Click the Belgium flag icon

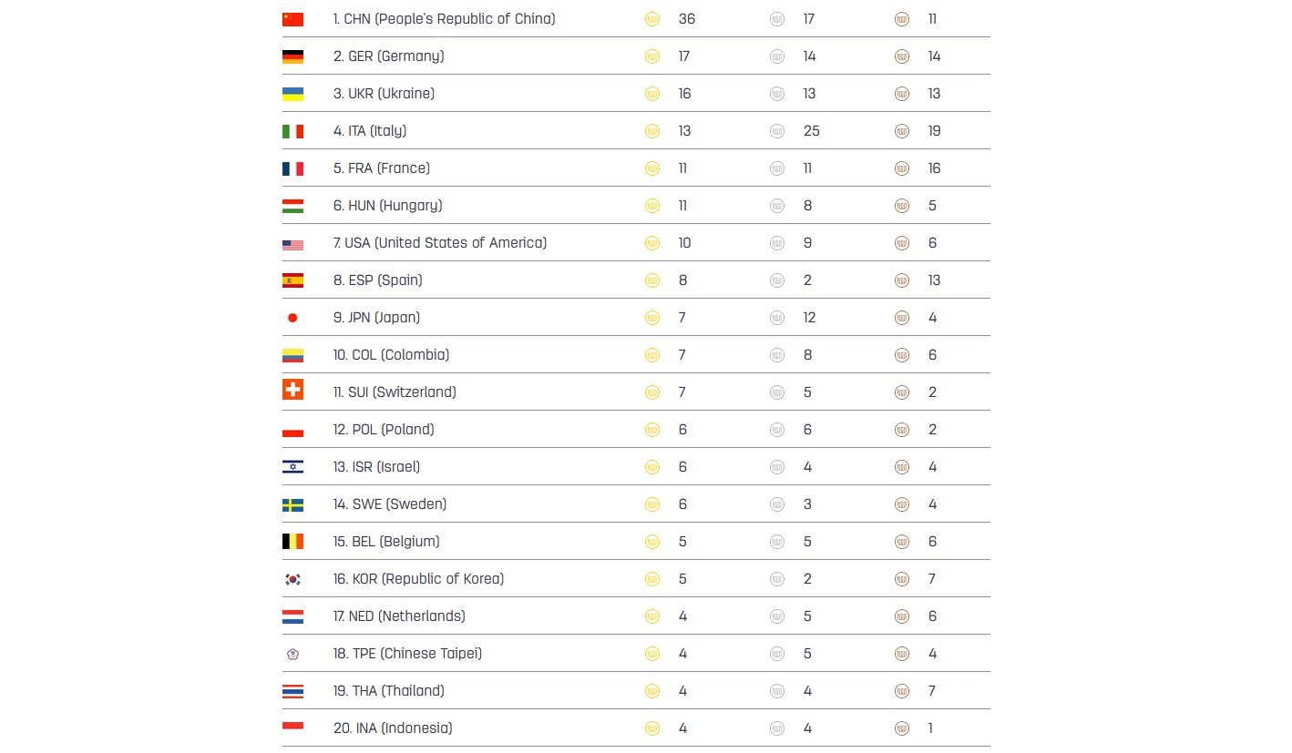click(x=292, y=542)
